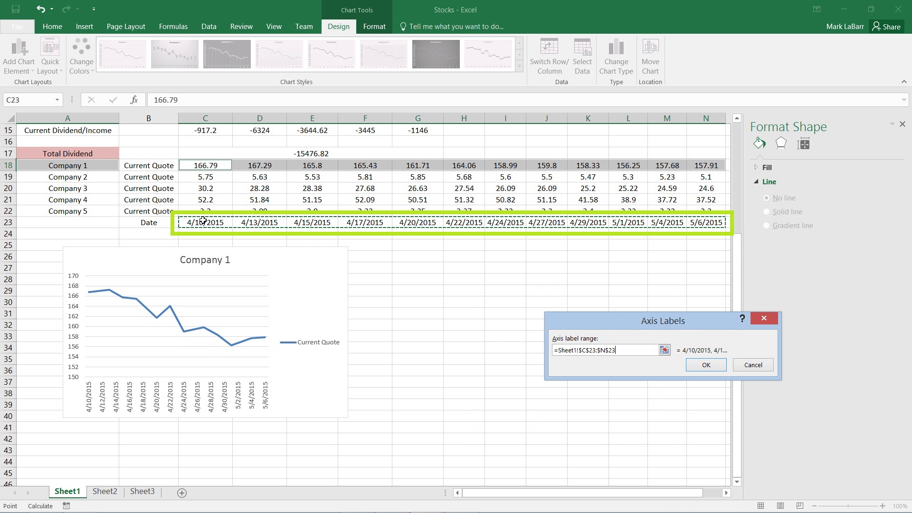Click the range selector icon in Axis Labels
This screenshot has width=912, height=513.
click(x=664, y=350)
